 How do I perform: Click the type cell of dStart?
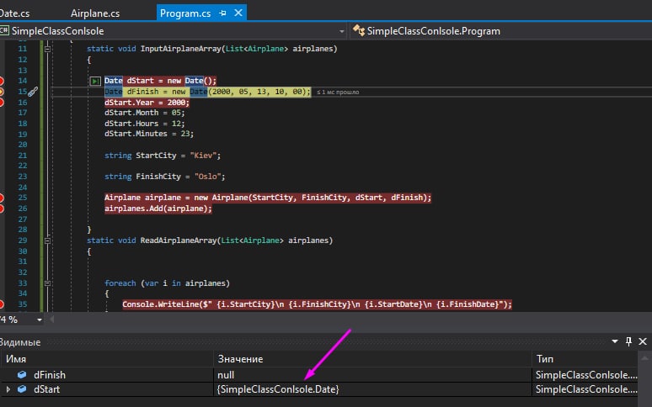pyautogui.click(x=585, y=389)
